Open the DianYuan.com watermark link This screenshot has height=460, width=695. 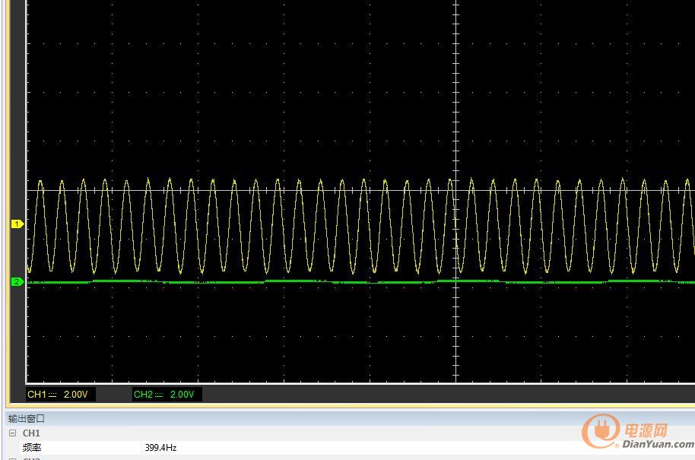(658, 445)
